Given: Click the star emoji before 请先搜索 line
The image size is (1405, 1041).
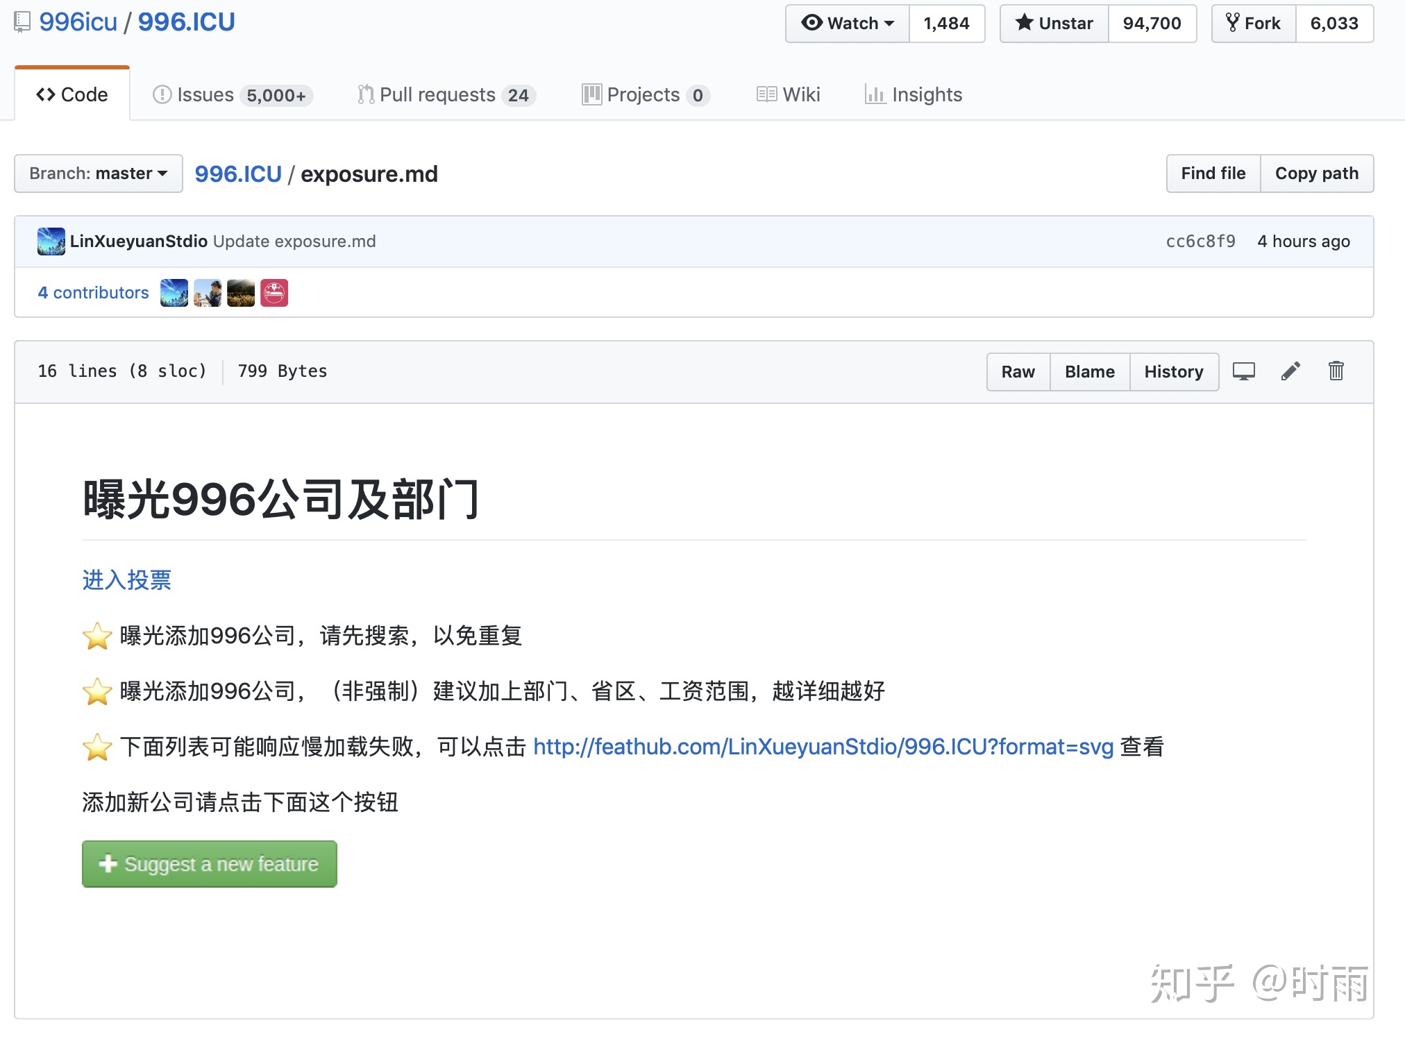Looking at the screenshot, I should coord(97,636).
